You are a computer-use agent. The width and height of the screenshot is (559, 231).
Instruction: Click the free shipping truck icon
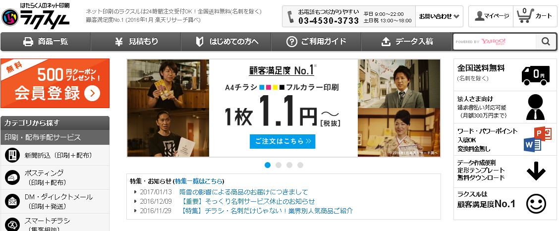click(x=536, y=75)
